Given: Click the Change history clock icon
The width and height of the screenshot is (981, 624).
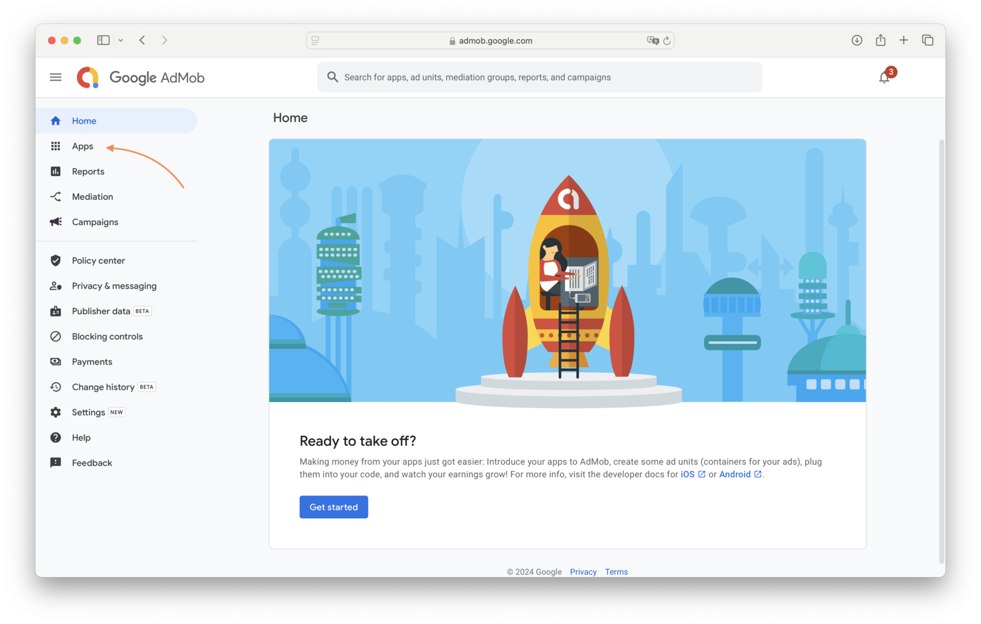Looking at the screenshot, I should 55,387.
